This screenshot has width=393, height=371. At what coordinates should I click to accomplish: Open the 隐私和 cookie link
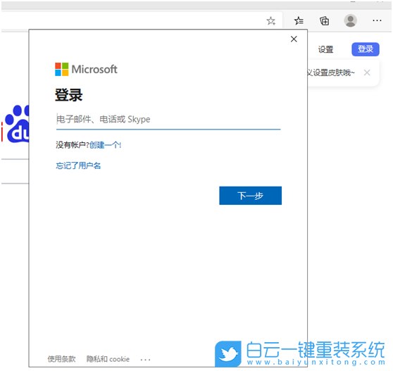tap(108, 359)
